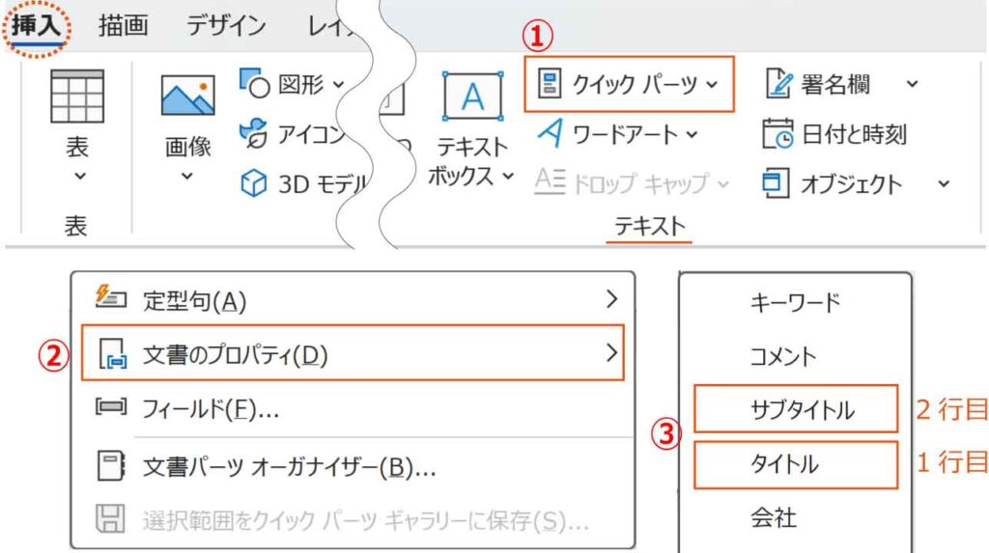Click the Signature Line (署名欄) icon

(777, 84)
